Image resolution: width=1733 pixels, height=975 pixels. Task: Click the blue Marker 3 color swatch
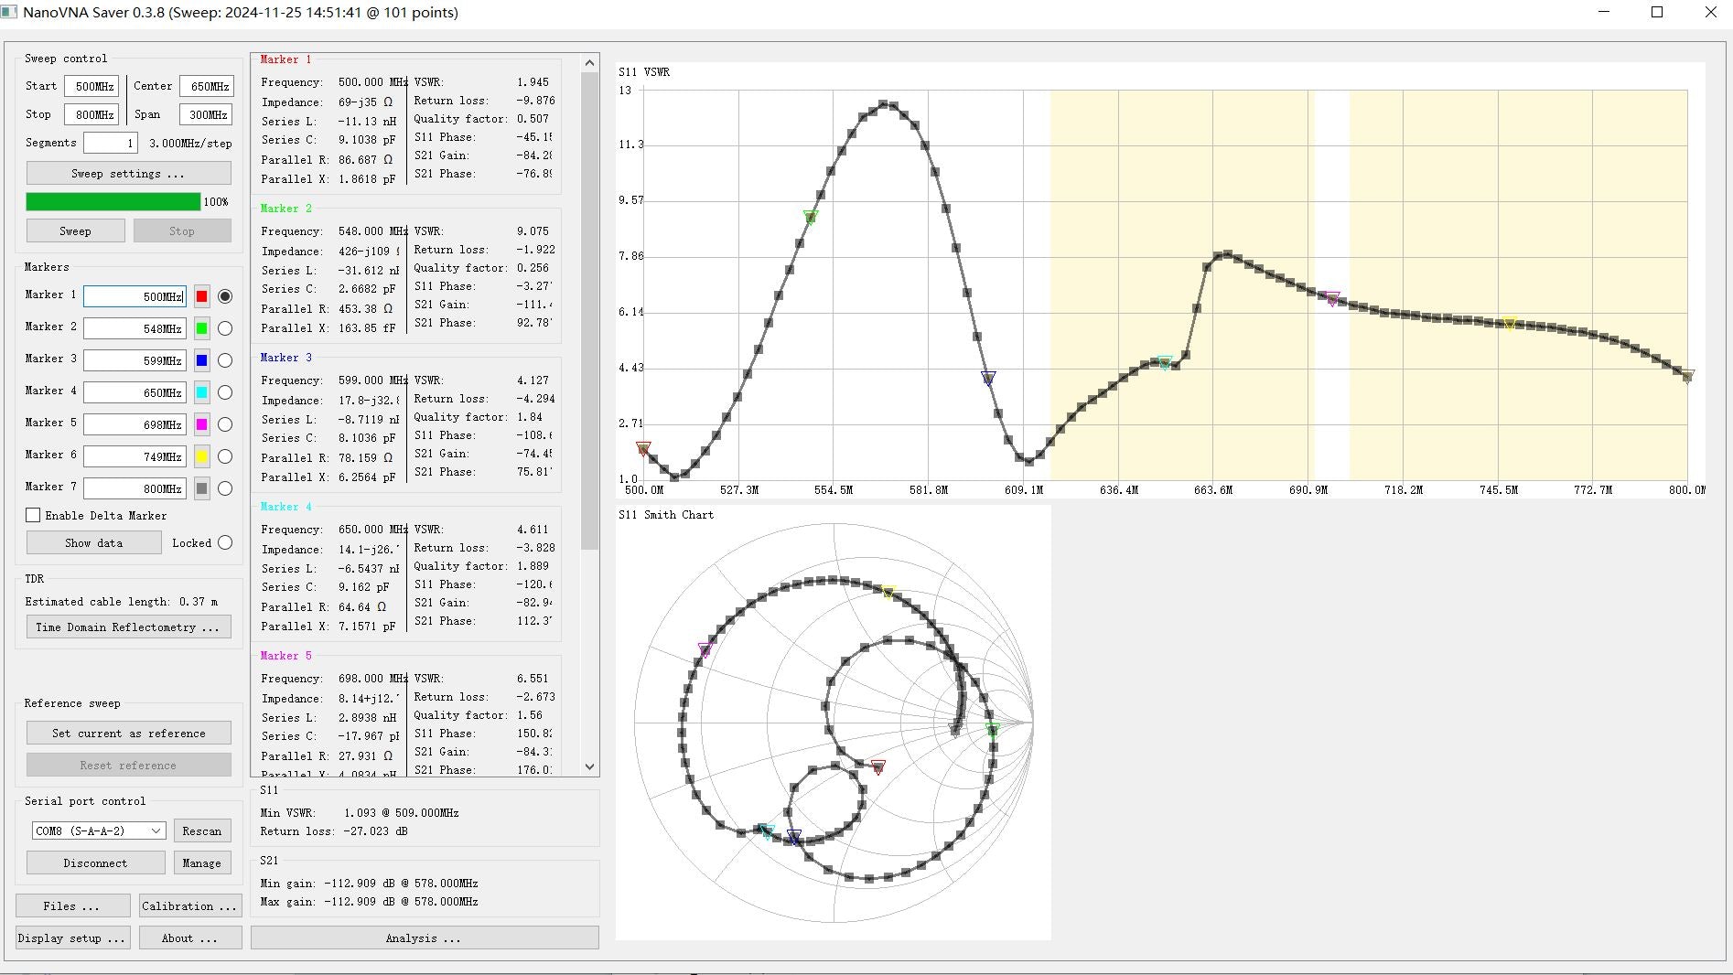click(x=201, y=360)
